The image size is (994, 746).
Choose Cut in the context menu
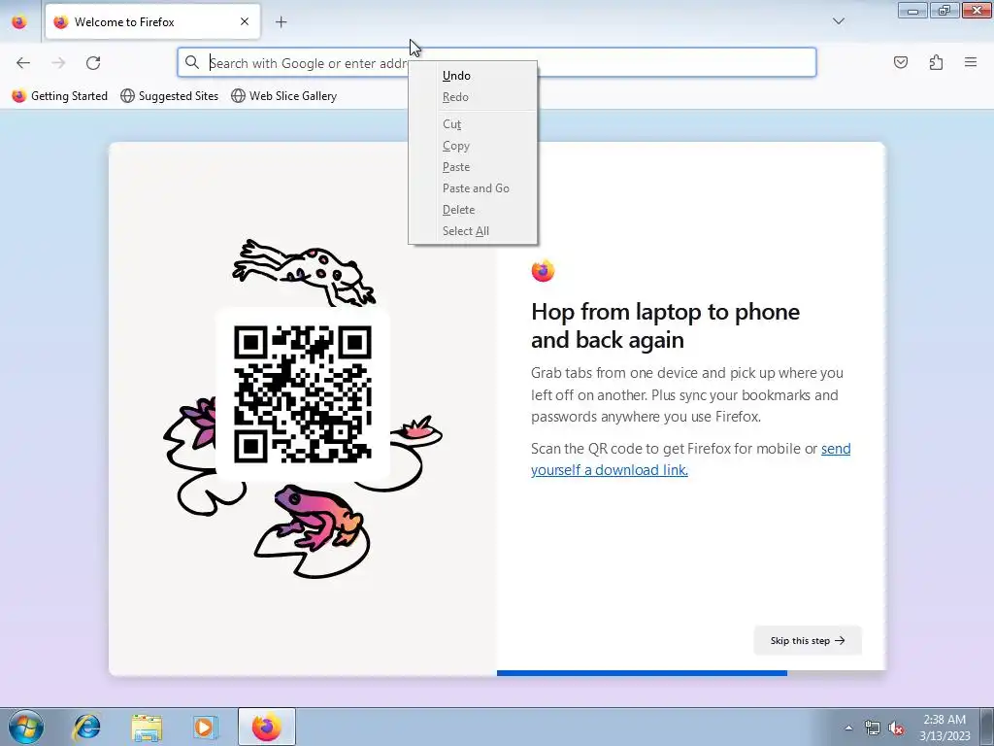pyautogui.click(x=473, y=124)
